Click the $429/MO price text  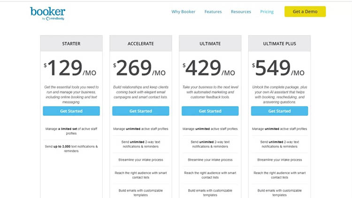tap(209, 68)
